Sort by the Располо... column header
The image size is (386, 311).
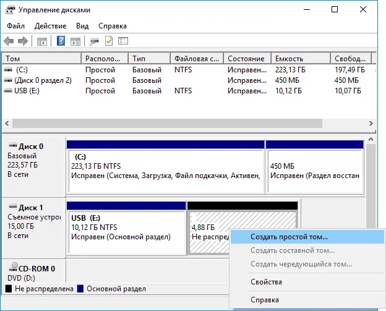click(105, 59)
